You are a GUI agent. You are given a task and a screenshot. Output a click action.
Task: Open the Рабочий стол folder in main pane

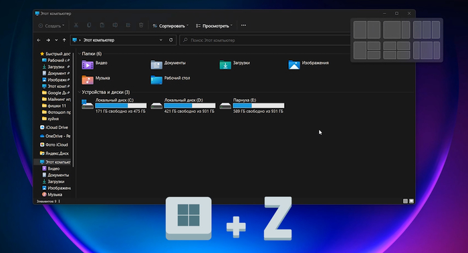170,79
